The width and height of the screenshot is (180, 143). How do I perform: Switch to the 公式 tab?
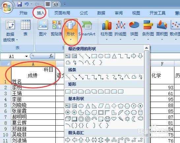pos(84,13)
